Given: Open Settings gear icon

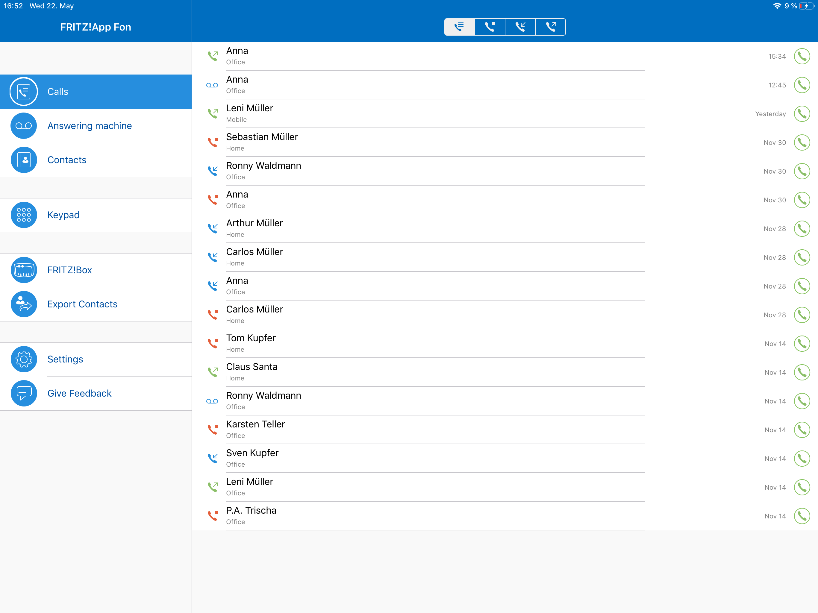Looking at the screenshot, I should click(24, 359).
